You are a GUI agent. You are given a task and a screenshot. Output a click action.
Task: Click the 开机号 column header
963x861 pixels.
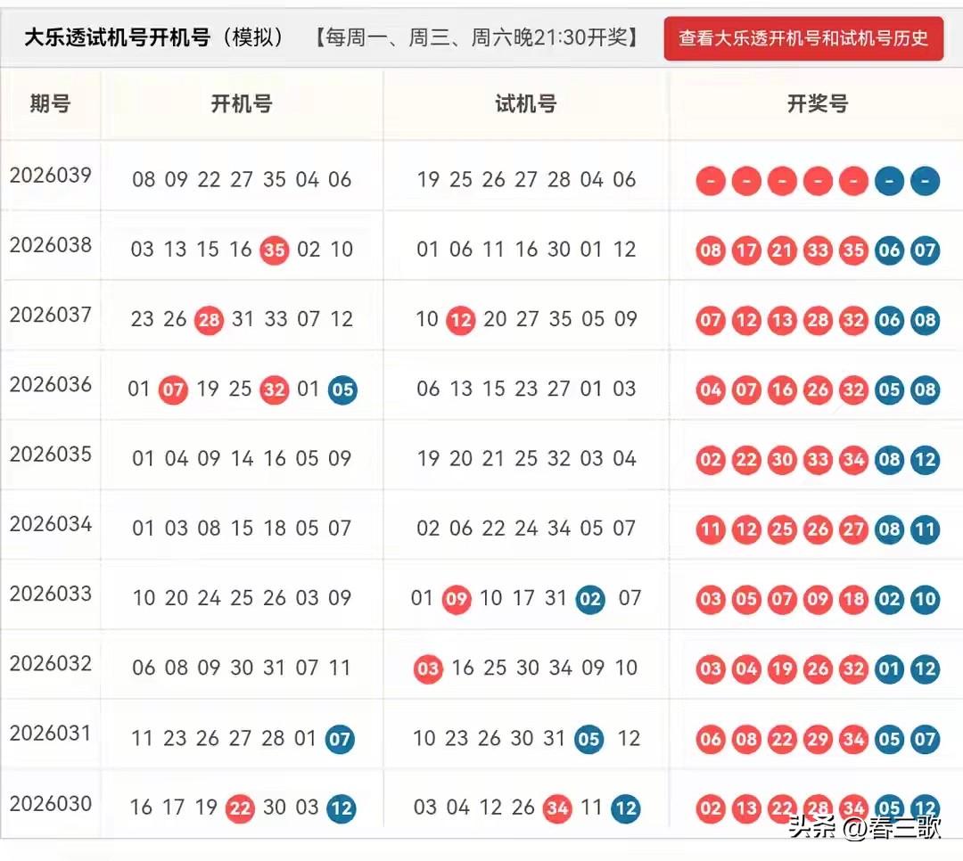(x=242, y=103)
